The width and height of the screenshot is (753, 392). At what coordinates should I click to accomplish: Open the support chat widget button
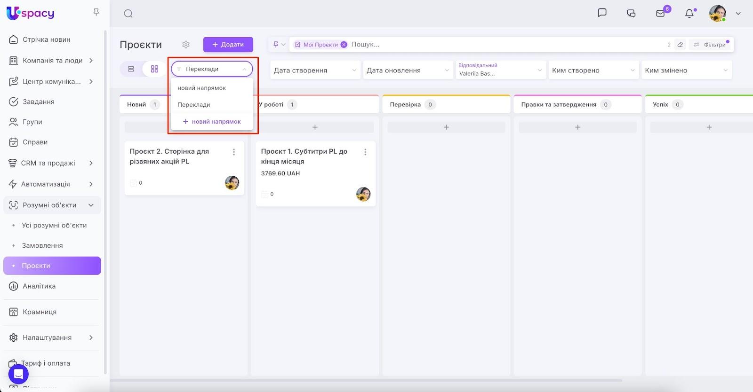pos(18,374)
